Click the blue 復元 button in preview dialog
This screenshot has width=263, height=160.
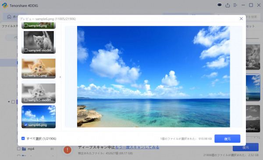click(227, 139)
